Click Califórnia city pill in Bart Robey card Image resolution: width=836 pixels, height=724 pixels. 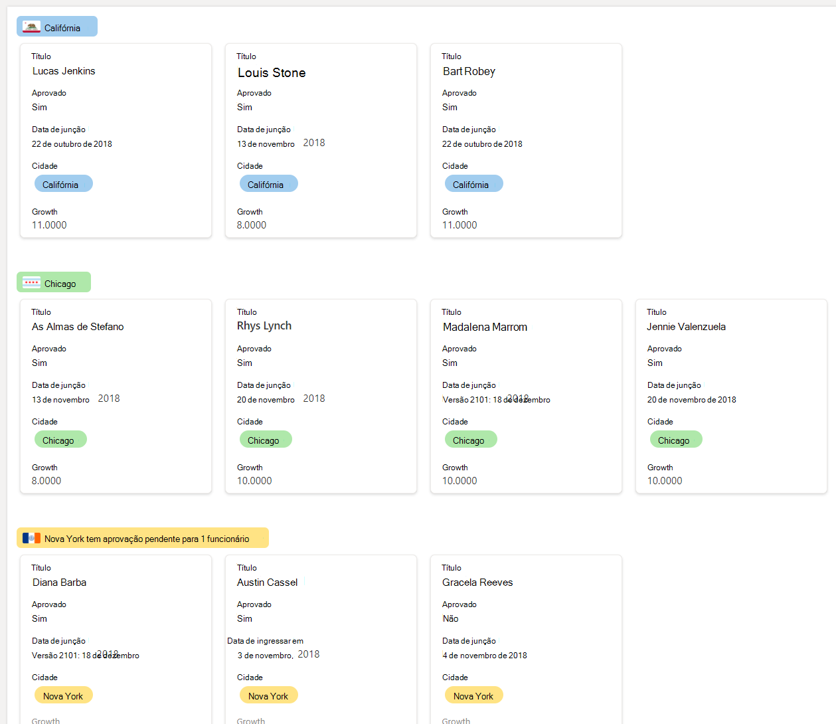[x=474, y=184]
